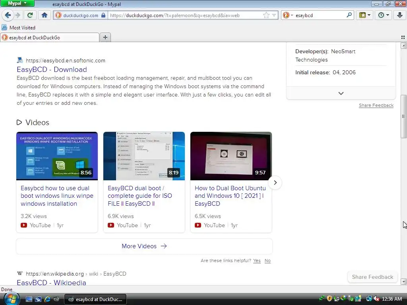This screenshot has width=407, height=305.
Task: Click the padlock security icon
Action: [x=103, y=15]
